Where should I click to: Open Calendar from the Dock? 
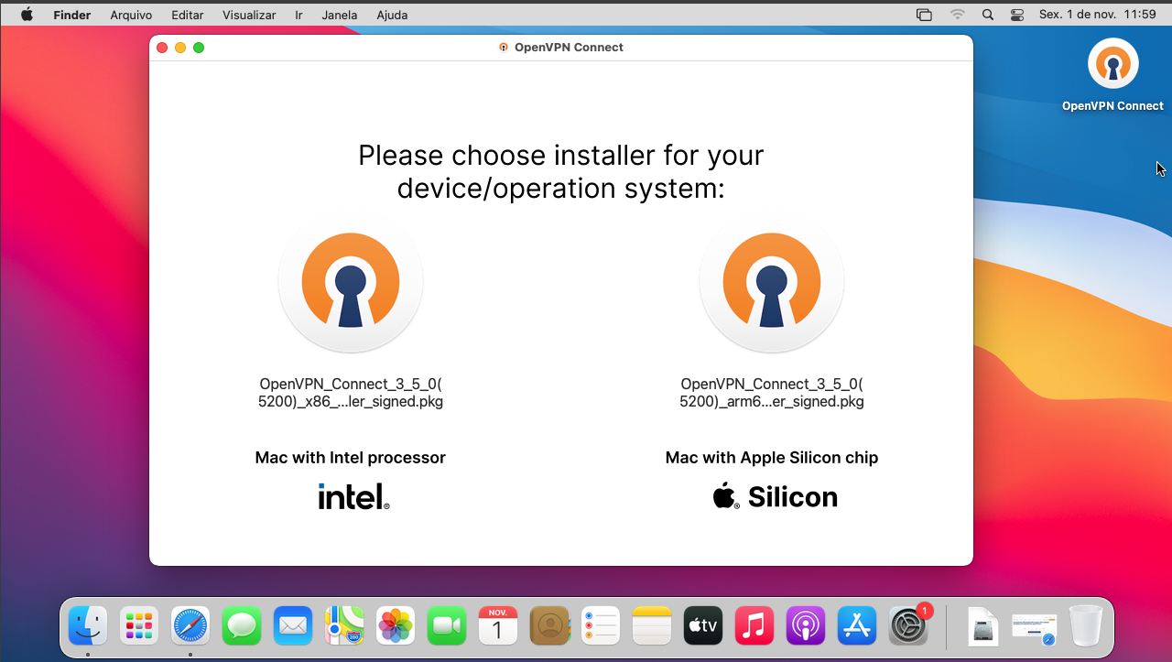[x=498, y=626]
